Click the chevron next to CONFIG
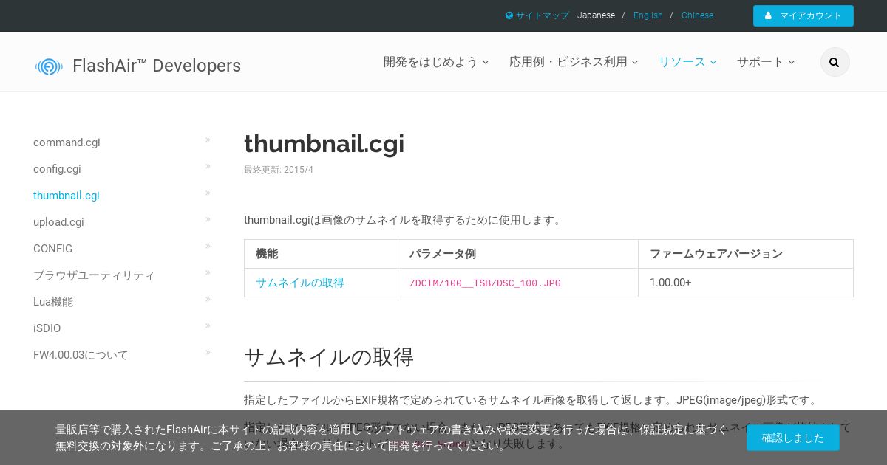 click(208, 246)
